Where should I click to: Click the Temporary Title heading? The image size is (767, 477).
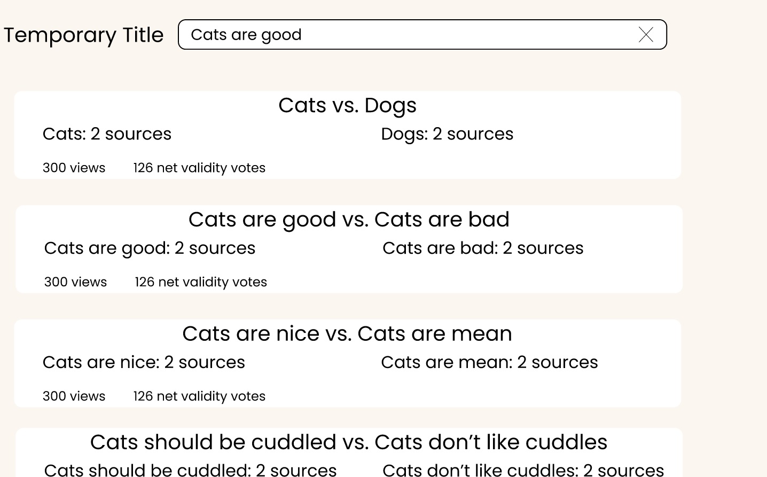[84, 35]
